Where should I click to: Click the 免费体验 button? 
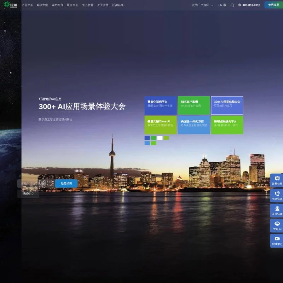coord(273,5)
